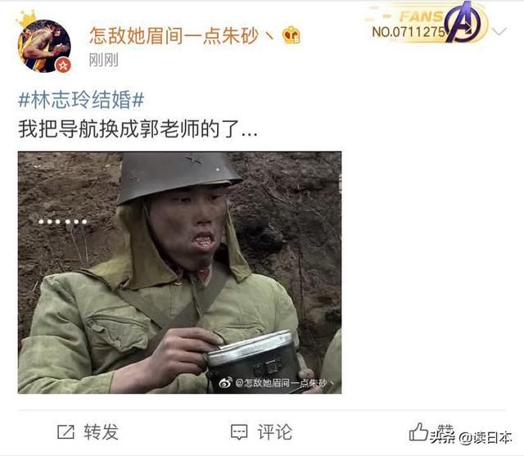524x456 pixels.
Task: Click the comment bubble icon
Action: point(239,432)
